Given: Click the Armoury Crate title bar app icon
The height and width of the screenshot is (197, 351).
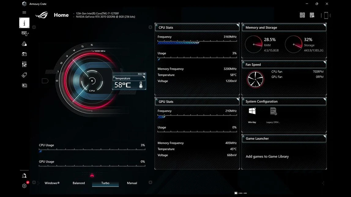Looking at the screenshot, I should pyautogui.click(x=24, y=4).
